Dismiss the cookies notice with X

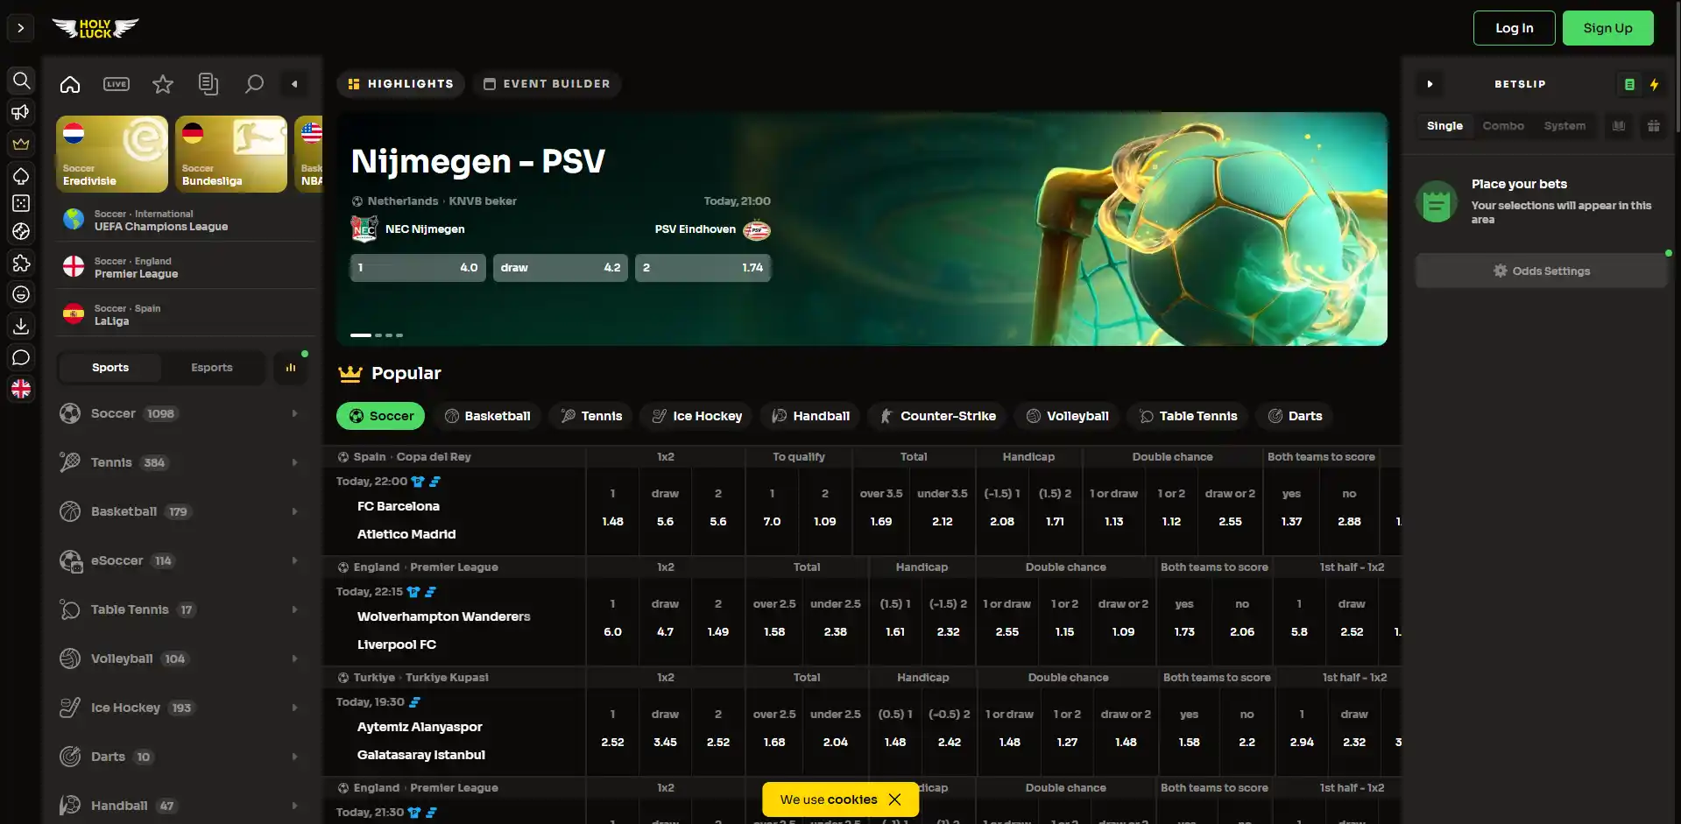894,799
